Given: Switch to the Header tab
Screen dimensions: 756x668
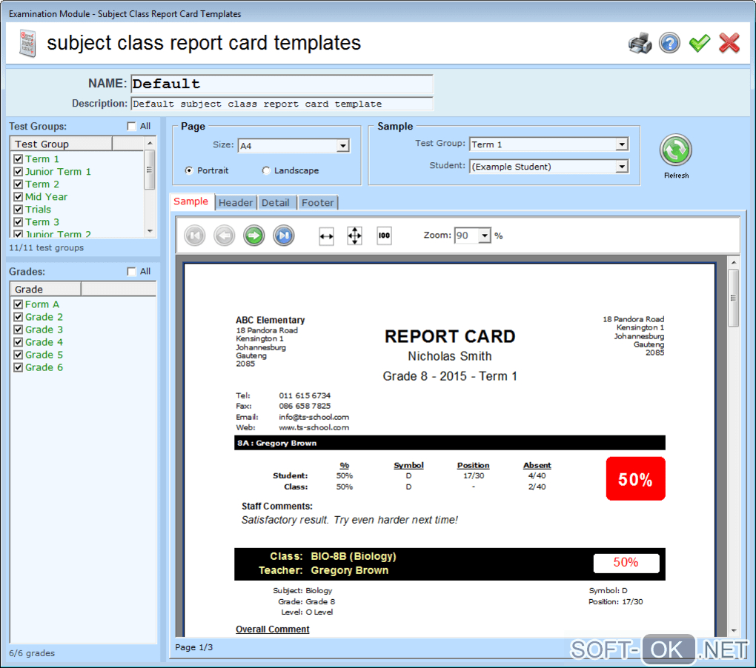Looking at the screenshot, I should pyautogui.click(x=236, y=203).
